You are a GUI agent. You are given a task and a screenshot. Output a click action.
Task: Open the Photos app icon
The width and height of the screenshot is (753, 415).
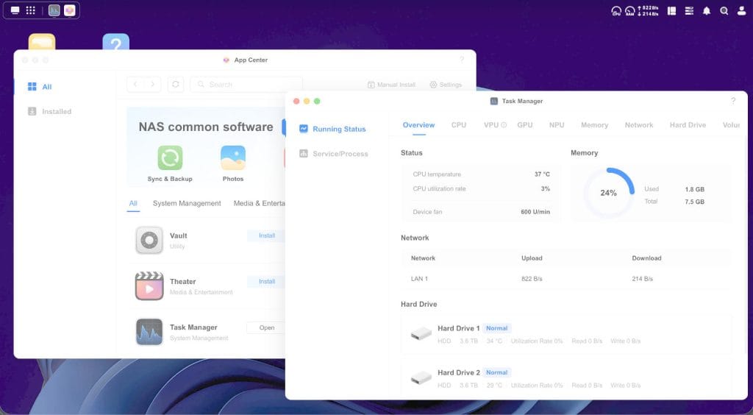click(233, 157)
